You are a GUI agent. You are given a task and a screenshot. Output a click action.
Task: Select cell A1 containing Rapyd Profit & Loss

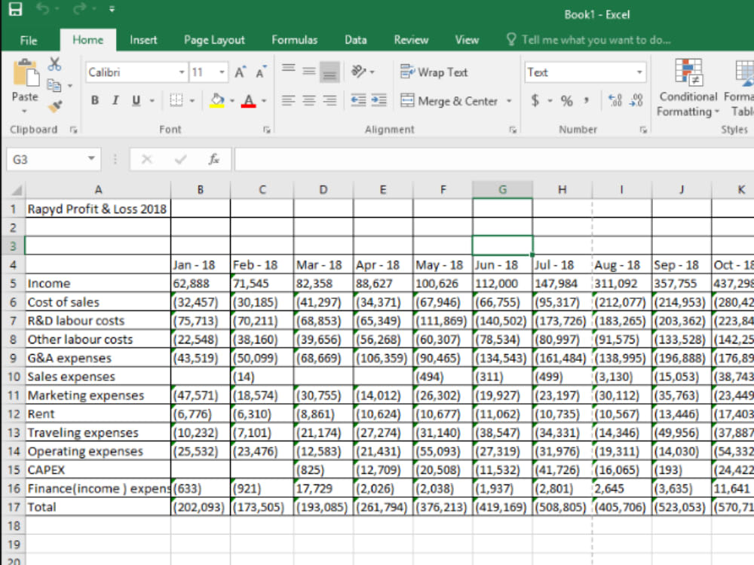point(98,209)
